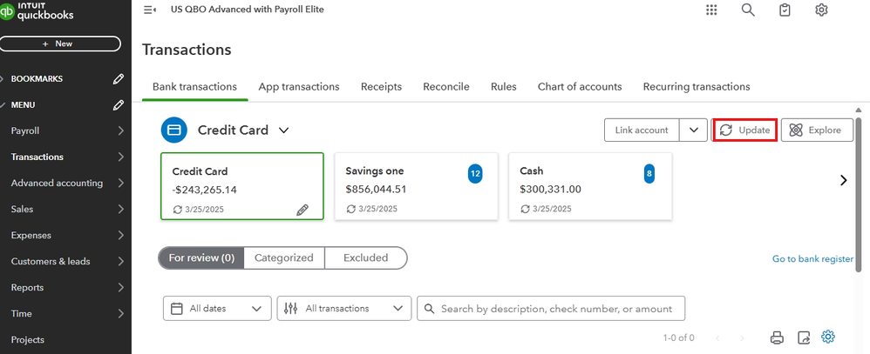Open the All dates dropdown
The height and width of the screenshot is (354, 870).
pos(217,308)
